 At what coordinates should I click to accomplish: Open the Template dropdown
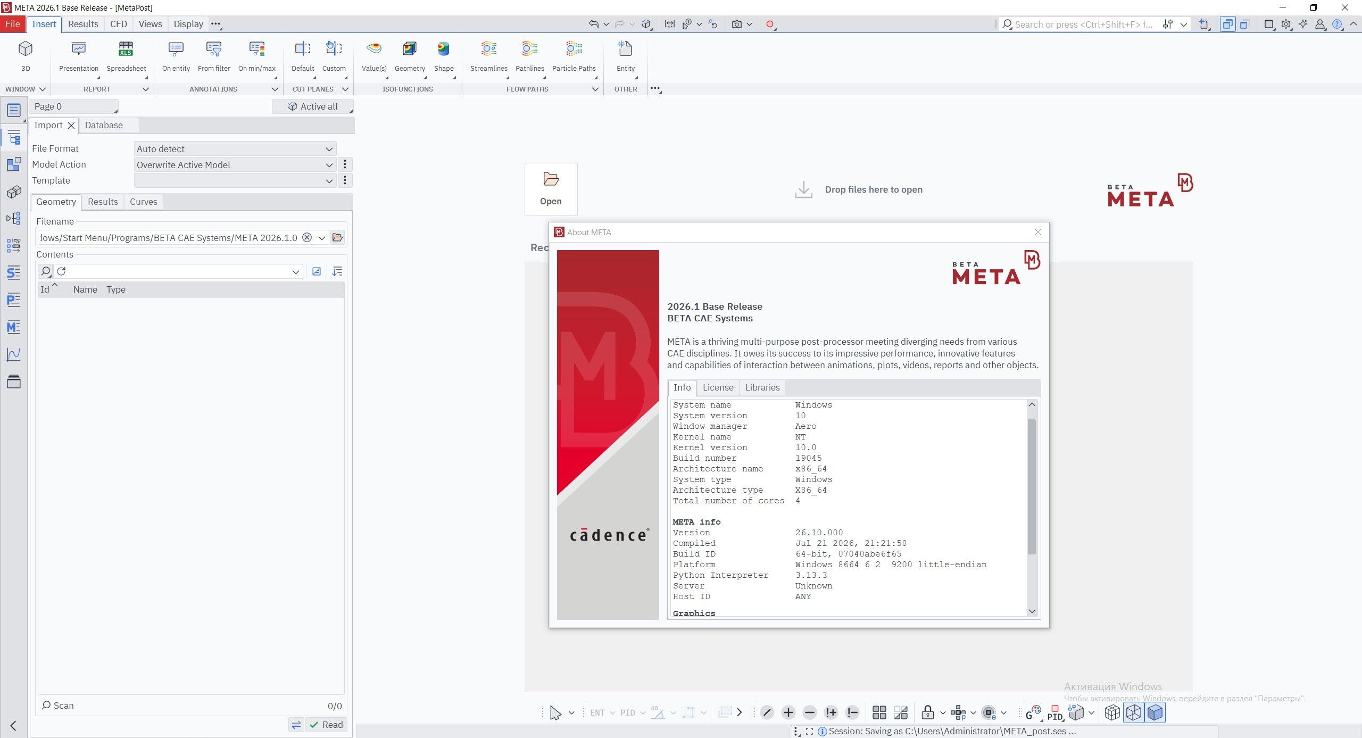click(235, 181)
